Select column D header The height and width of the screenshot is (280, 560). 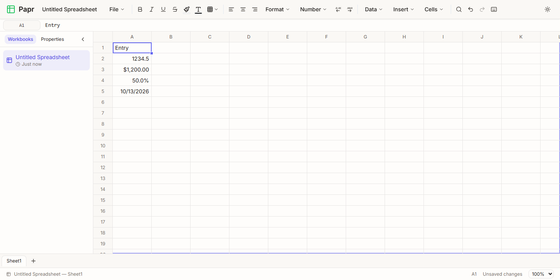(x=249, y=37)
